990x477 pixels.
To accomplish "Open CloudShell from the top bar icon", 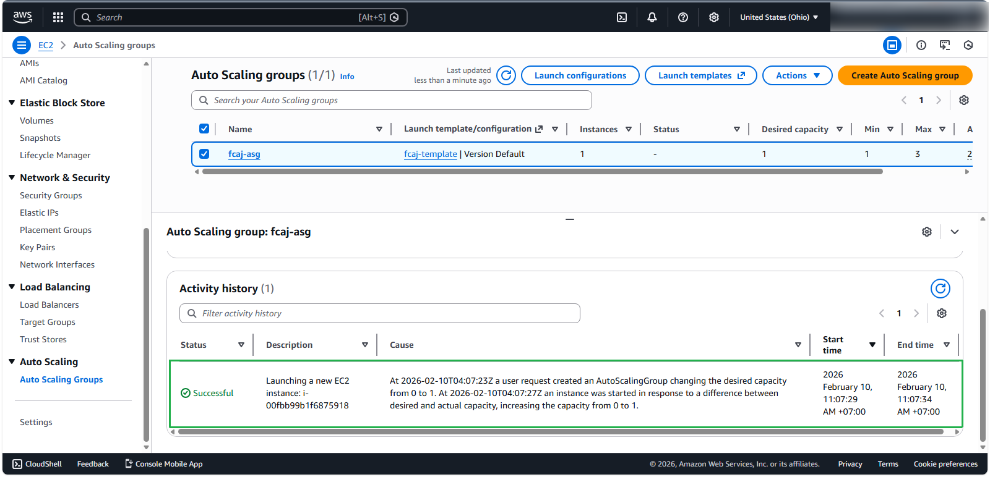I will point(622,17).
